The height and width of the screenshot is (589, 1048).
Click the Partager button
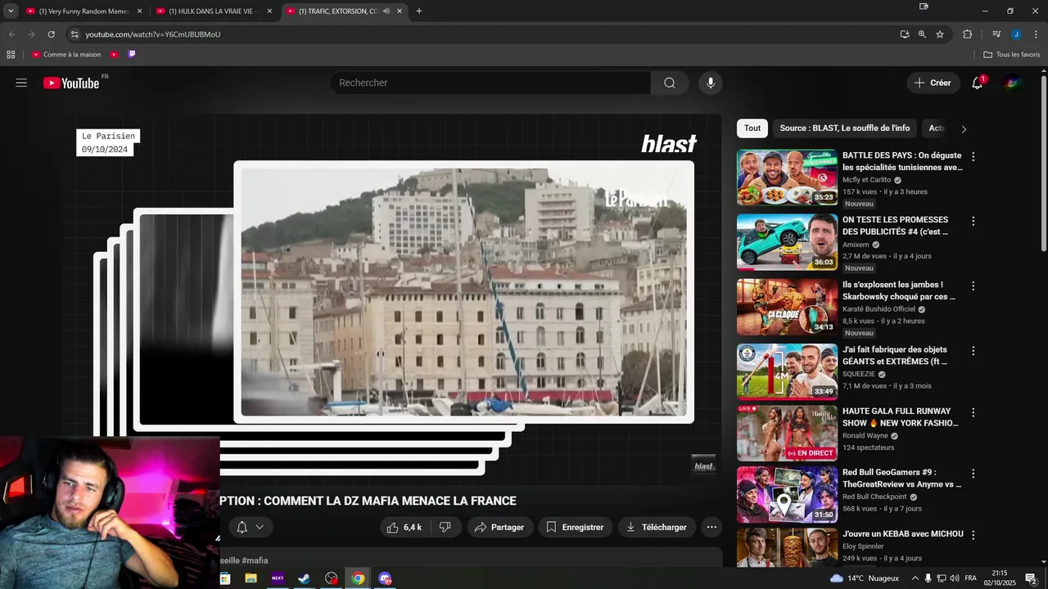coord(499,528)
